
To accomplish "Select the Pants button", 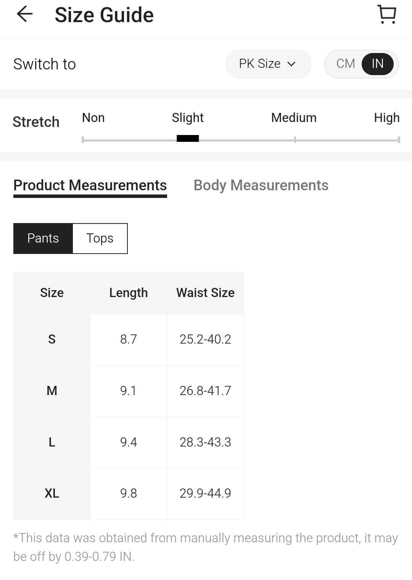I will click(x=43, y=238).
